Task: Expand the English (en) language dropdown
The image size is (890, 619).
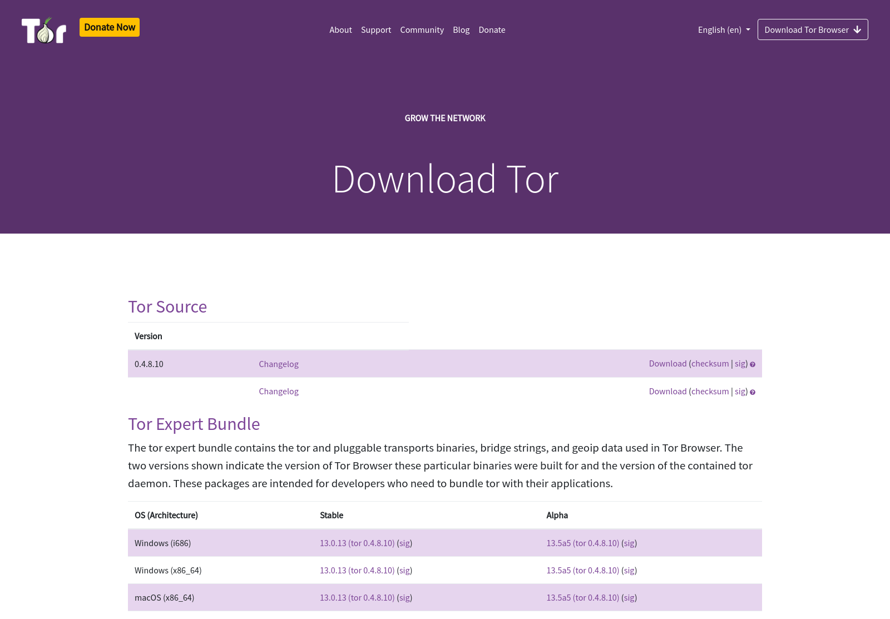Action: (x=724, y=30)
